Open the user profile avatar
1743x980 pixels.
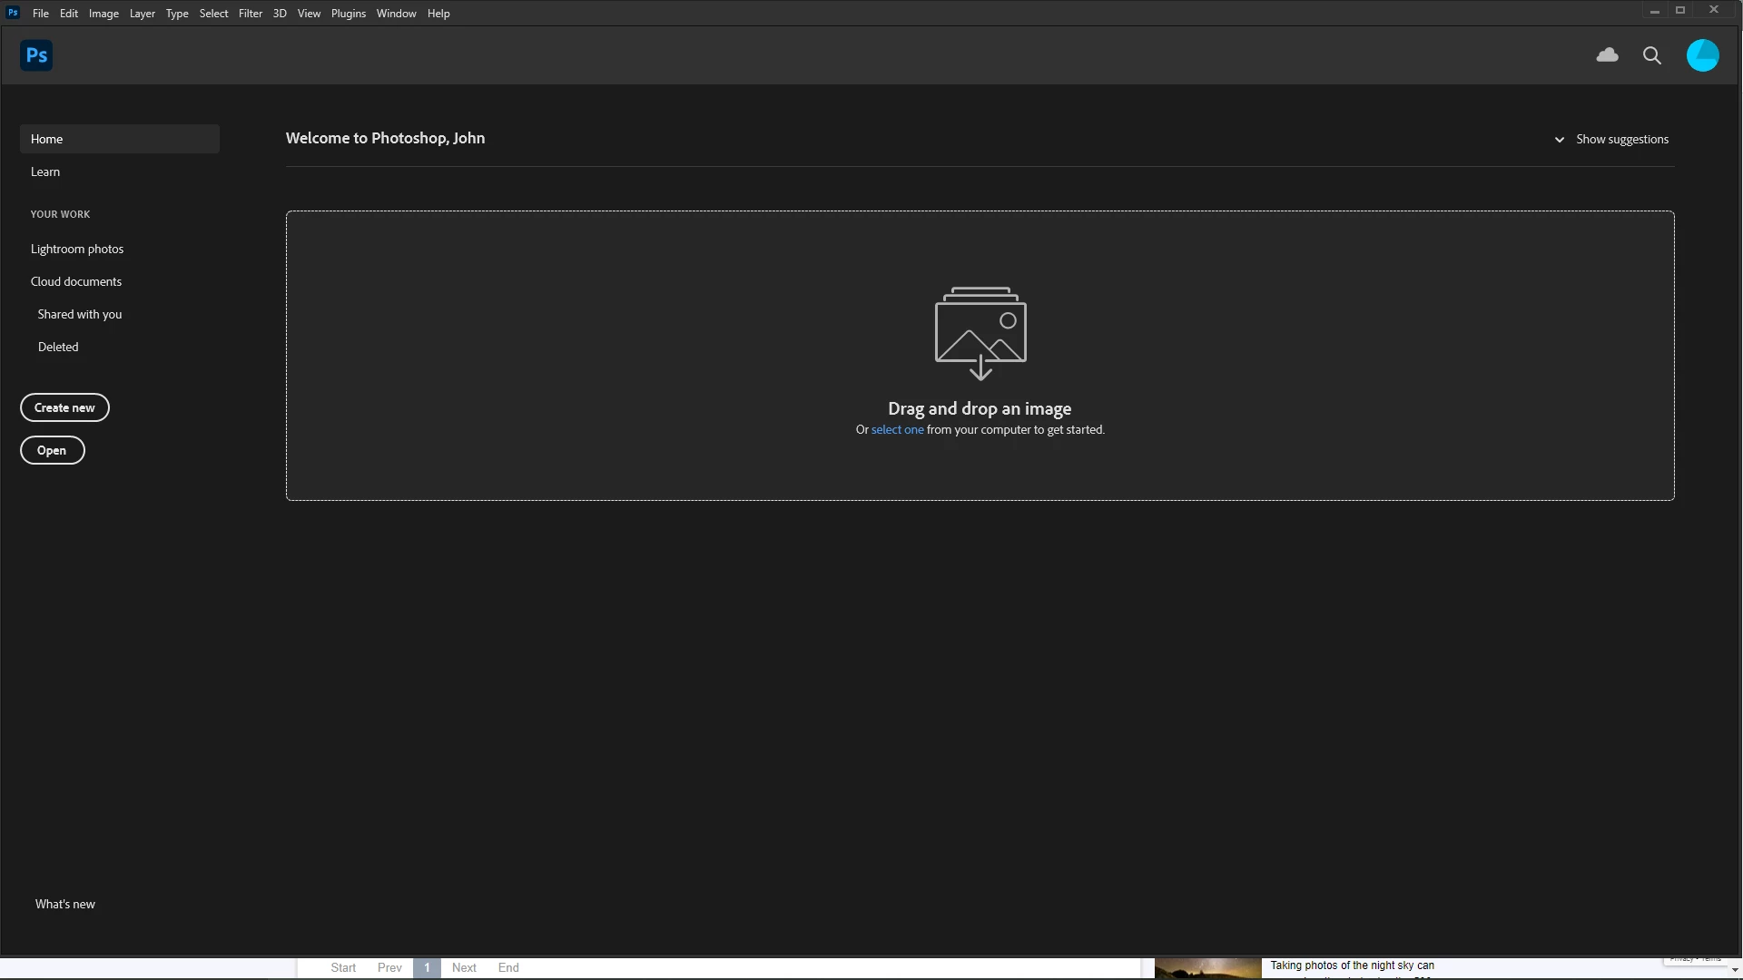pyautogui.click(x=1702, y=55)
